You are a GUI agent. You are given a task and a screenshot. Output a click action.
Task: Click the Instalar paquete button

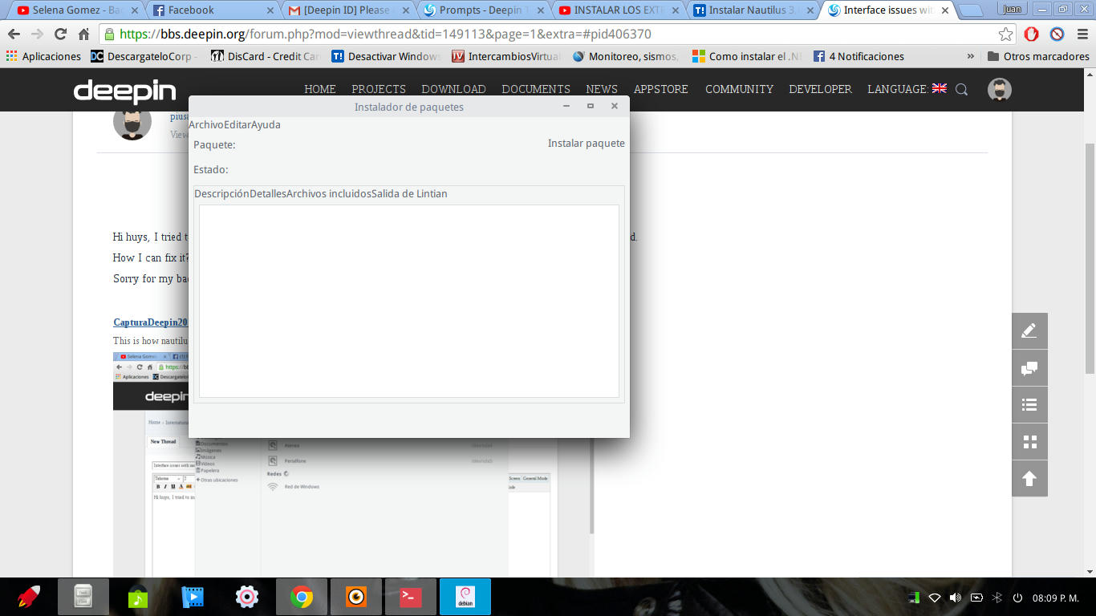pyautogui.click(x=587, y=144)
